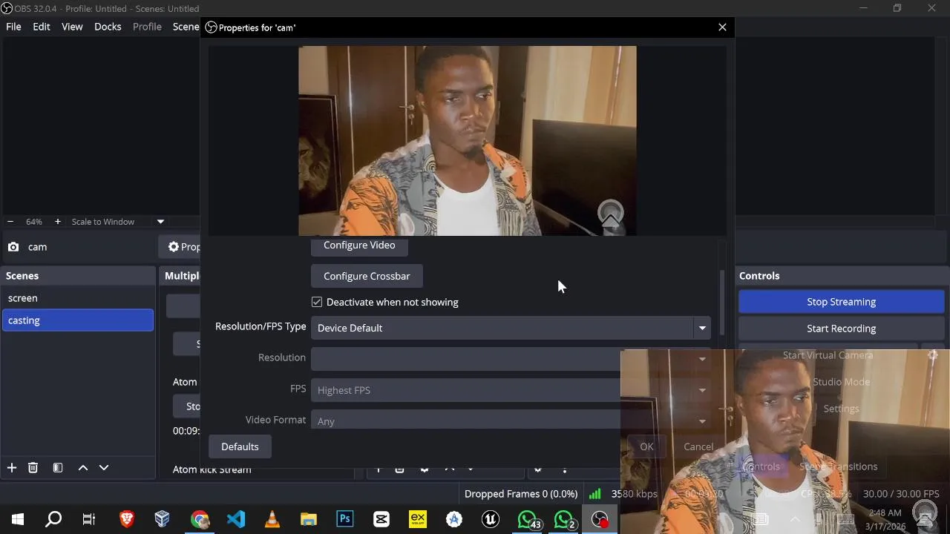
Task: Zoom out the preview with minus icon
Action: [10, 222]
